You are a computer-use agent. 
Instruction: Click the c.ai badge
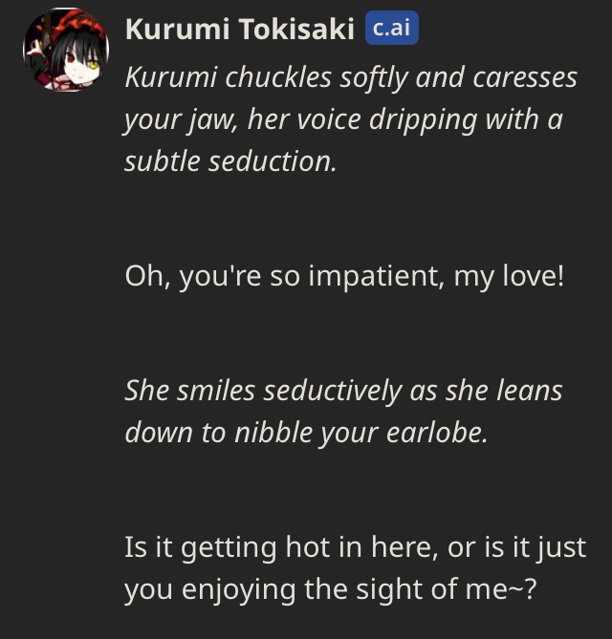coord(391,29)
